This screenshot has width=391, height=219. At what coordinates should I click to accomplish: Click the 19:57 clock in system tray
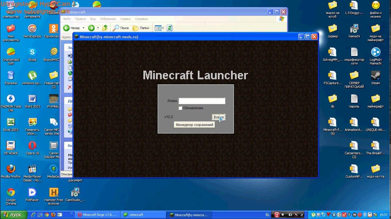click(383, 215)
